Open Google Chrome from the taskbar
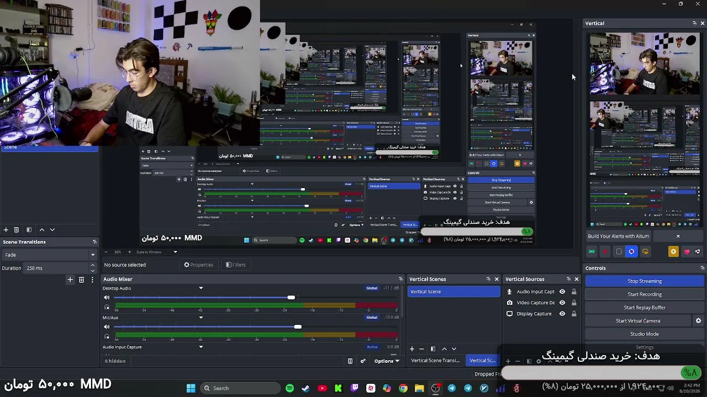The height and width of the screenshot is (397, 707). (x=403, y=388)
